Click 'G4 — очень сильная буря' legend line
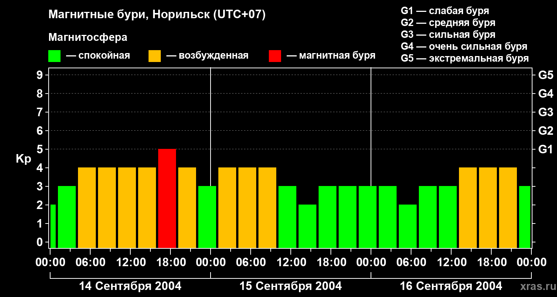557x297 pixels. [x=464, y=46]
